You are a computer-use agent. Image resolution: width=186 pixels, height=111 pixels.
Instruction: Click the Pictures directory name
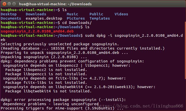coord(76,18)
